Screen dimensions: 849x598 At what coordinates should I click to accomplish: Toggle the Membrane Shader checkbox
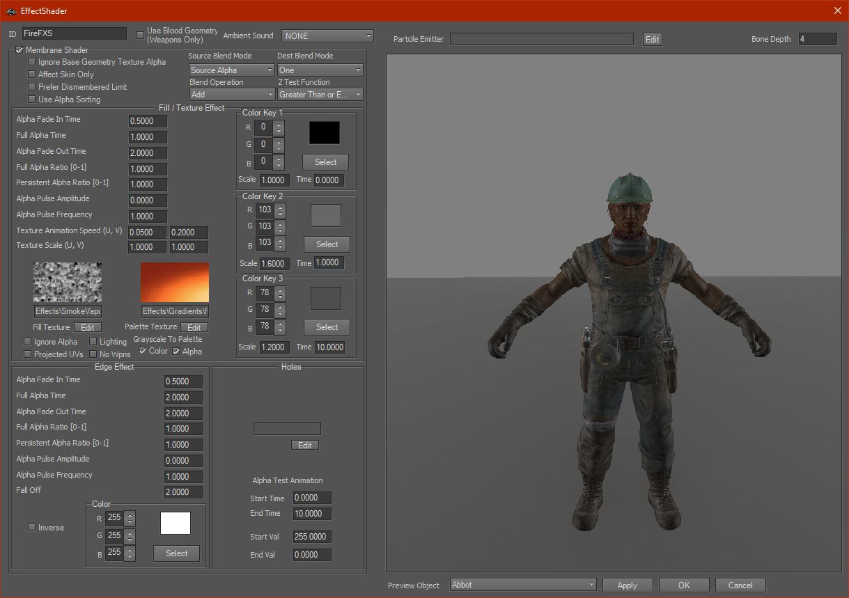(20, 50)
